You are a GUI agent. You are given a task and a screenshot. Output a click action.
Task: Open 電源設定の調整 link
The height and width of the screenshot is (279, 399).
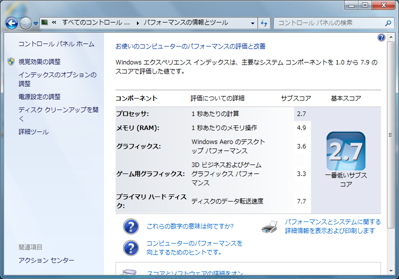[x=39, y=96]
